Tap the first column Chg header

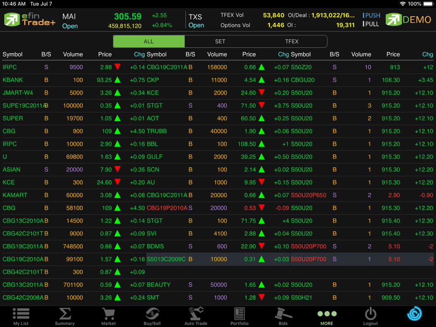click(140, 54)
